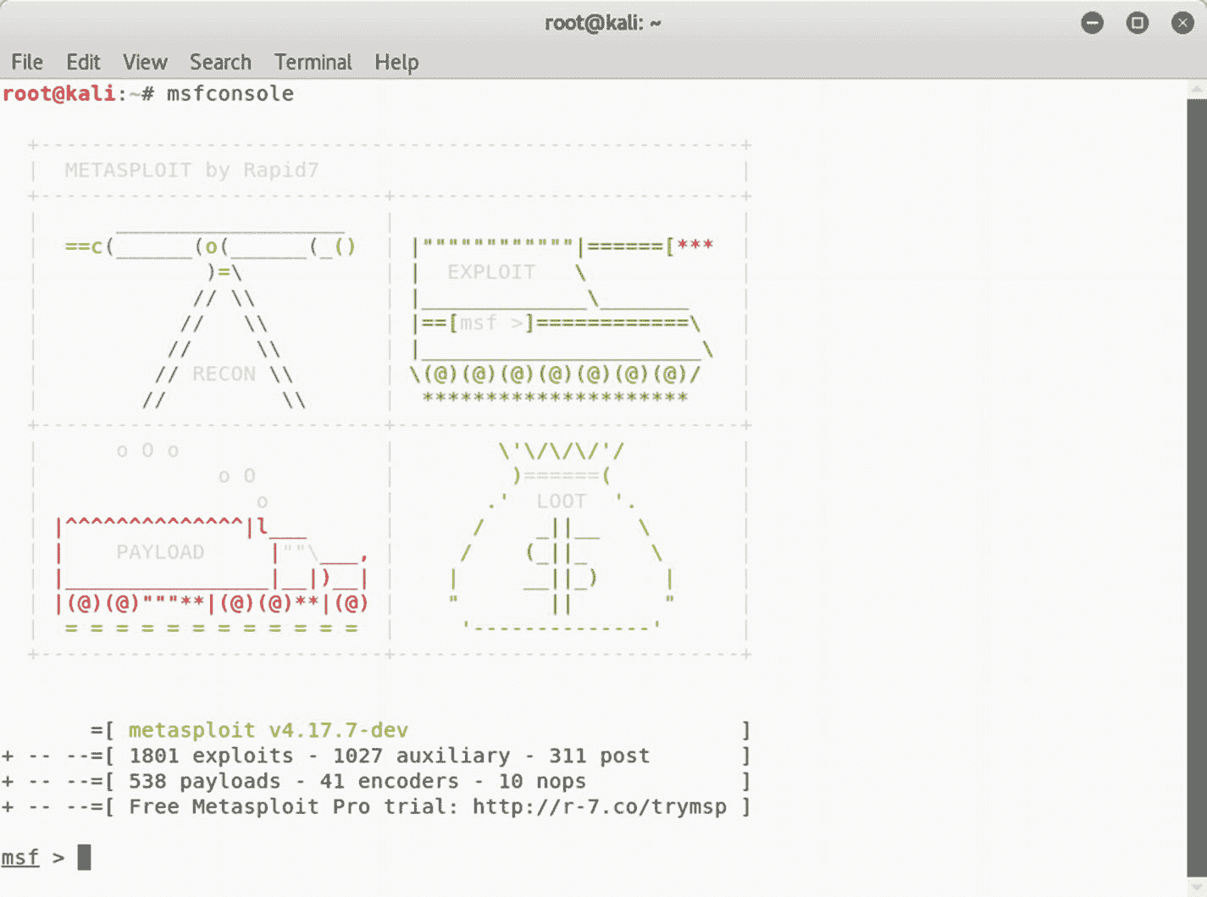Click the http://r-7.co/trymsp URL

(x=600, y=806)
